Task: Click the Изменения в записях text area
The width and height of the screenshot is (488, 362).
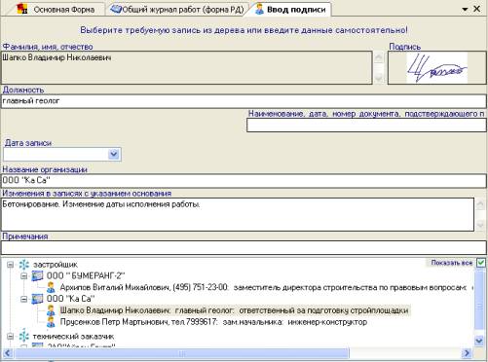Action: click(238, 214)
